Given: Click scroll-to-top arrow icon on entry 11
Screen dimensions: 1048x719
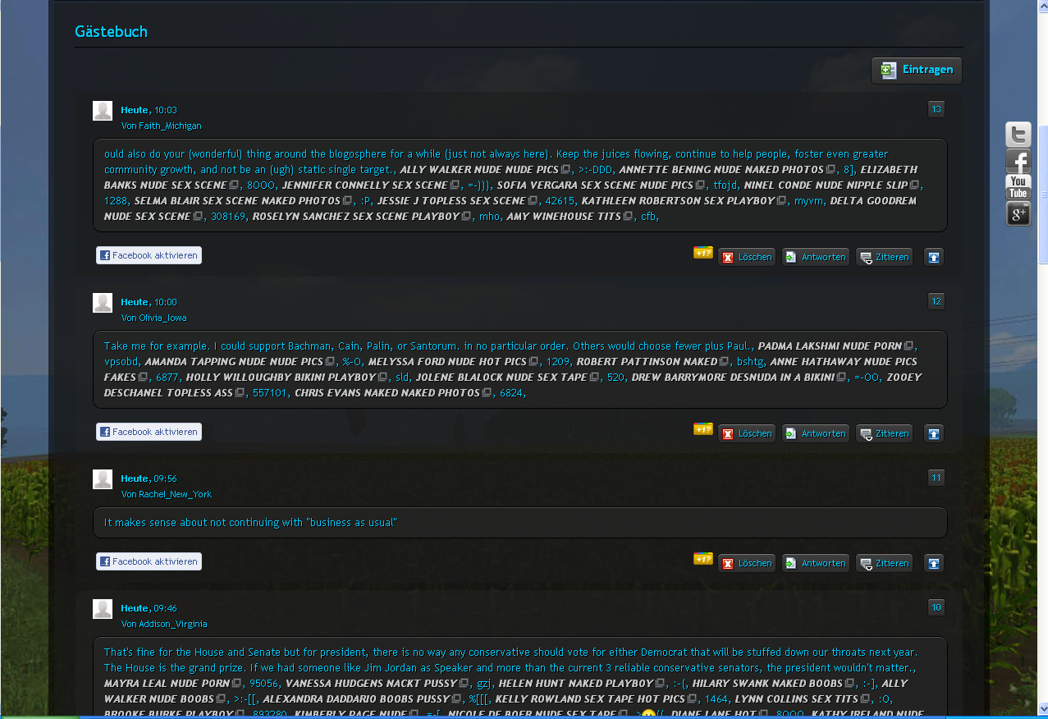Looking at the screenshot, I should pos(933,563).
